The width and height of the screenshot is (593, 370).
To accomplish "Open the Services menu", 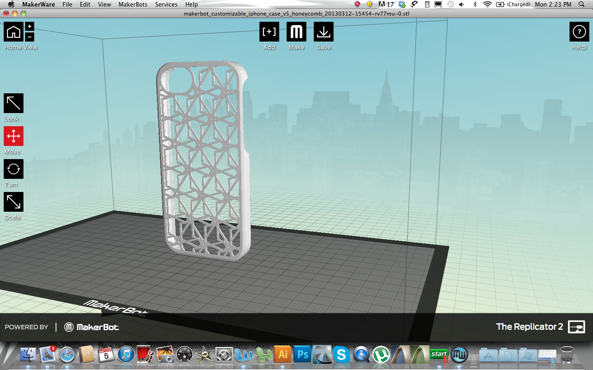I will (166, 5).
